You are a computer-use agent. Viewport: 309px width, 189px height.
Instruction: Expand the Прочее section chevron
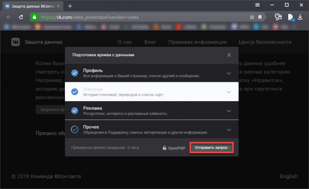[229, 130]
